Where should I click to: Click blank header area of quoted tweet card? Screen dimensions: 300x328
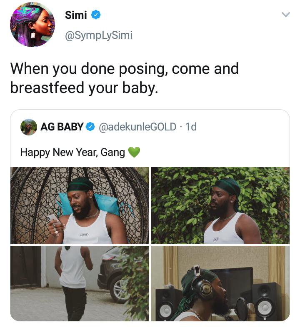(242, 127)
